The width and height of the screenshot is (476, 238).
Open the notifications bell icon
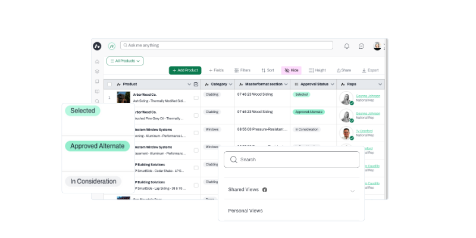(x=347, y=46)
